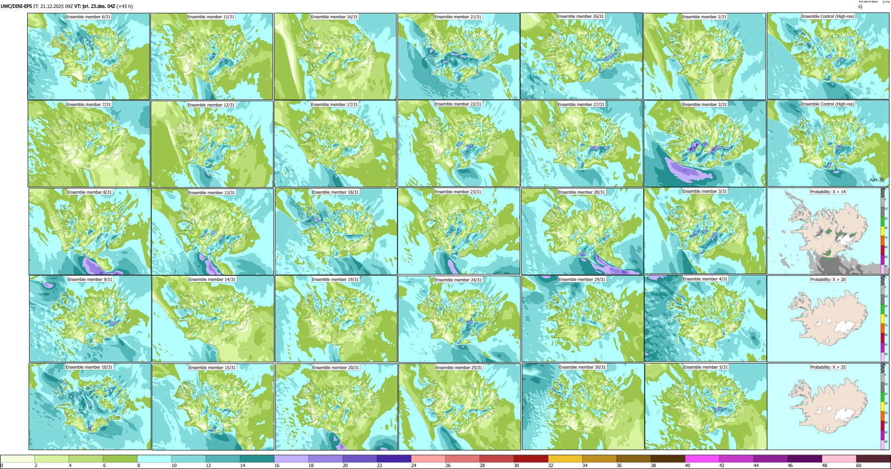Open the Ensemble member 7/31 panel
The width and height of the screenshot is (891, 469).
pos(89,144)
